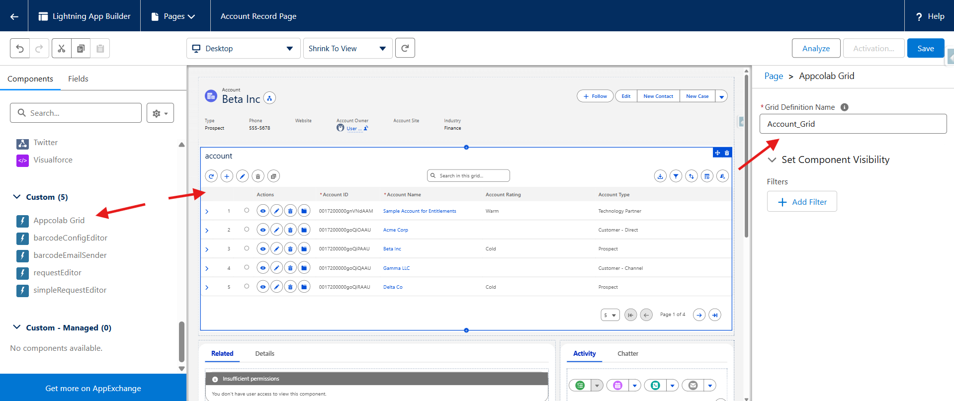The image size is (954, 401).
Task: Click the back arrow in the header
Action: pos(14,16)
